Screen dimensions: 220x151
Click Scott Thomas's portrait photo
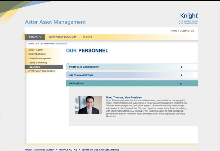coord(88,105)
